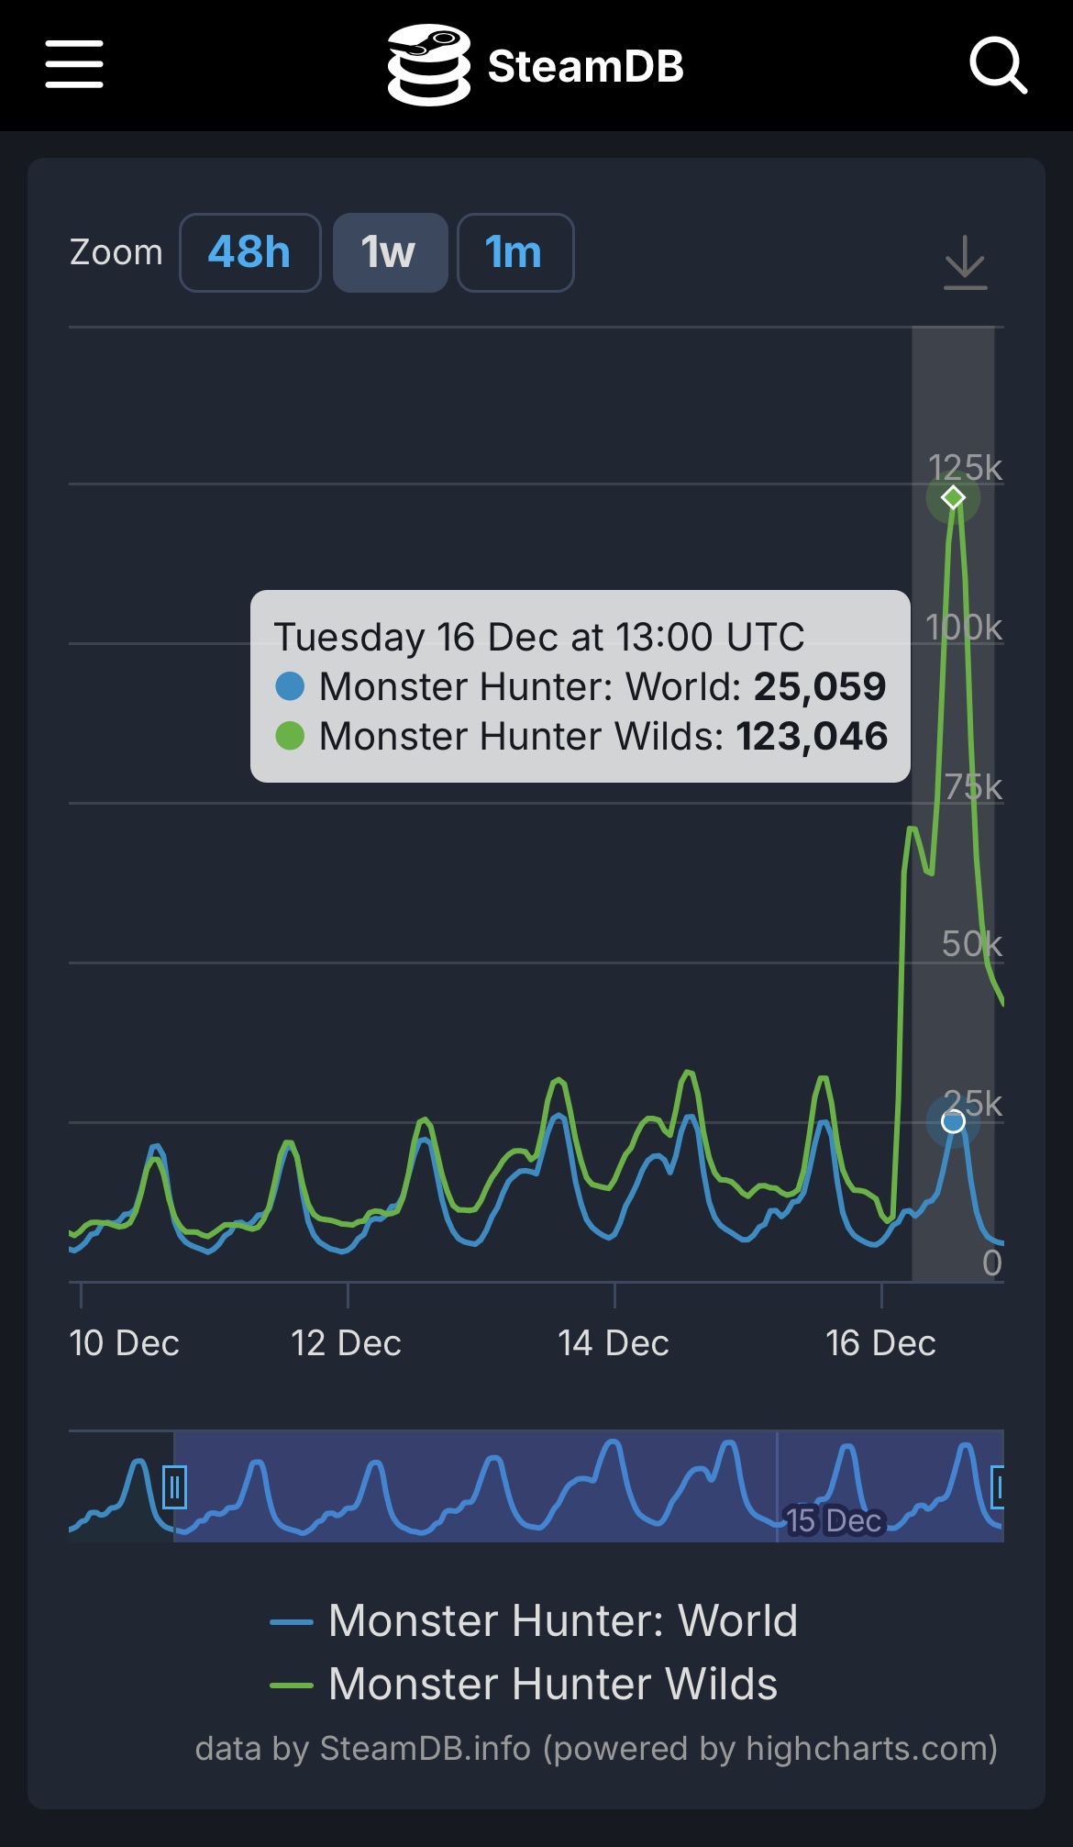Screen dimensions: 1073x1847
Task: Click the blue legend line for World
Action: point(292,1622)
